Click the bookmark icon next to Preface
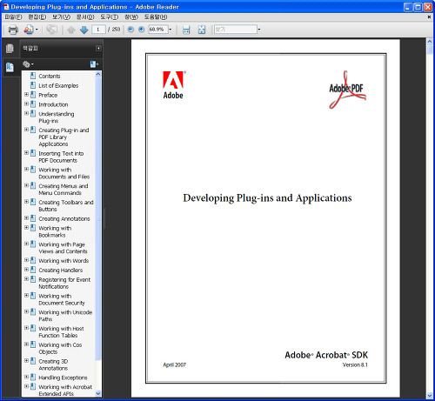 (33, 95)
